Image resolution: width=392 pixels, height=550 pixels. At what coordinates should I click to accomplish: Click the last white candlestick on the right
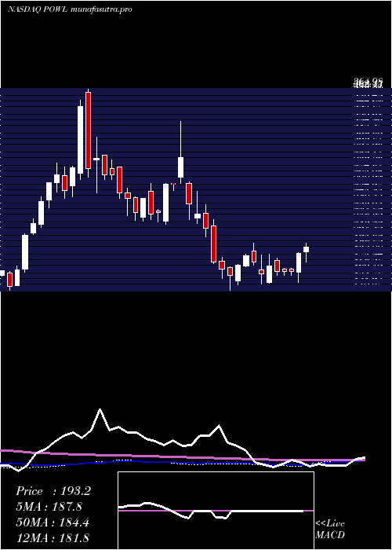coord(307,249)
